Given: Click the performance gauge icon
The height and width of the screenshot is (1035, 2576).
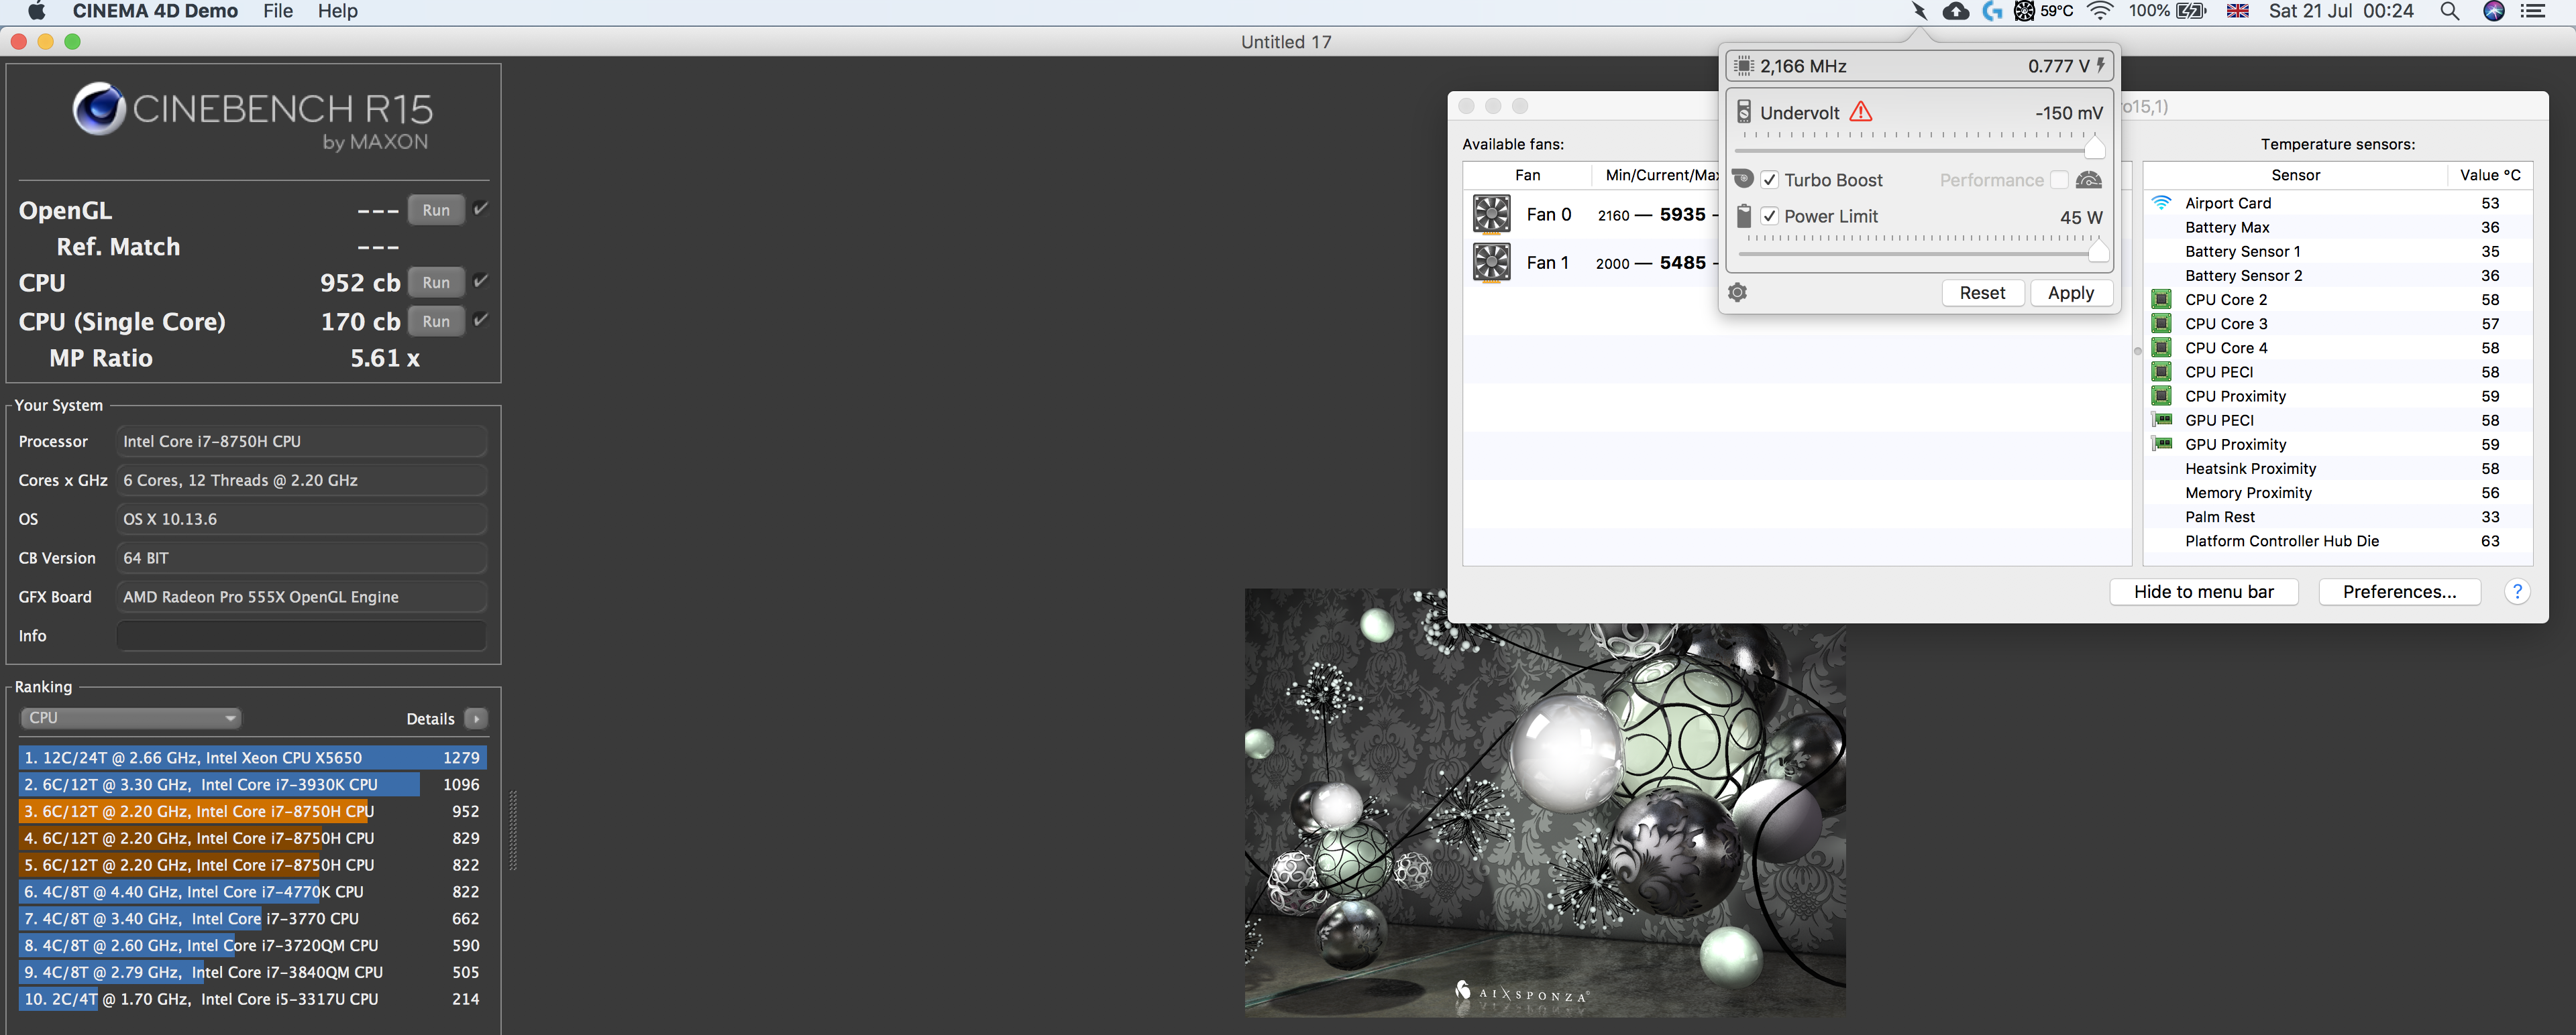Looking at the screenshot, I should point(2089,180).
